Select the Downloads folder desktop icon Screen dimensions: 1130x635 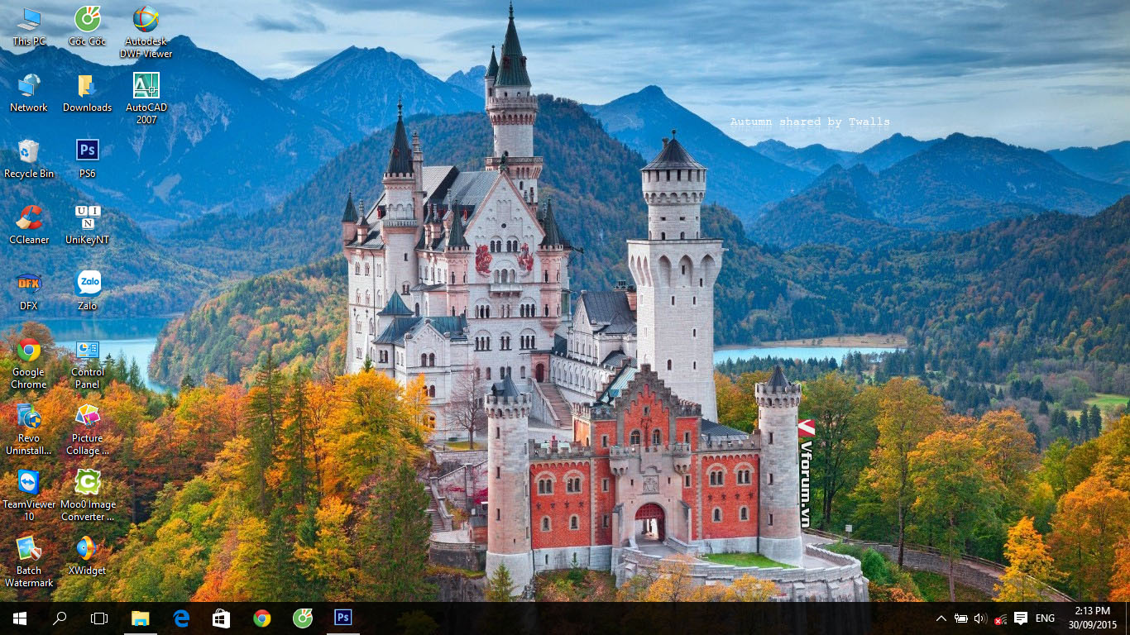click(x=87, y=92)
